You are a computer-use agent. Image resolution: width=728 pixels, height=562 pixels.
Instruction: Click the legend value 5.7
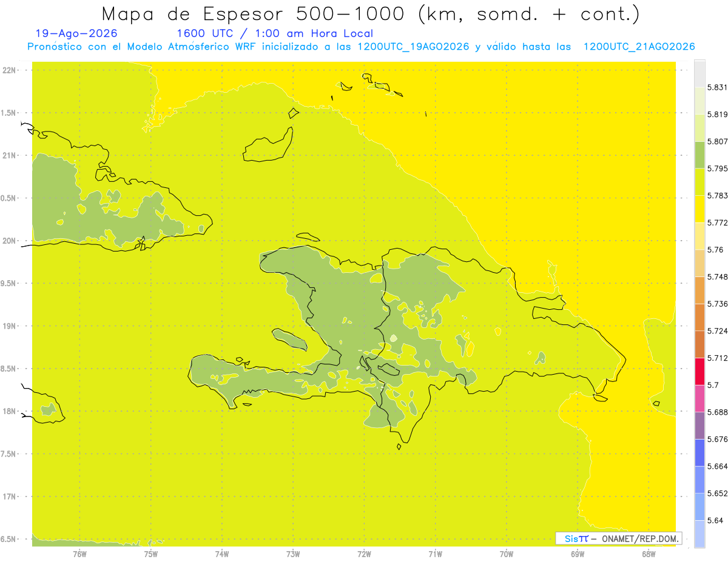point(713,384)
